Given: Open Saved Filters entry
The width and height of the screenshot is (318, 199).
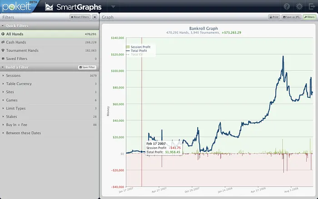Looking at the screenshot, I should 50,59.
